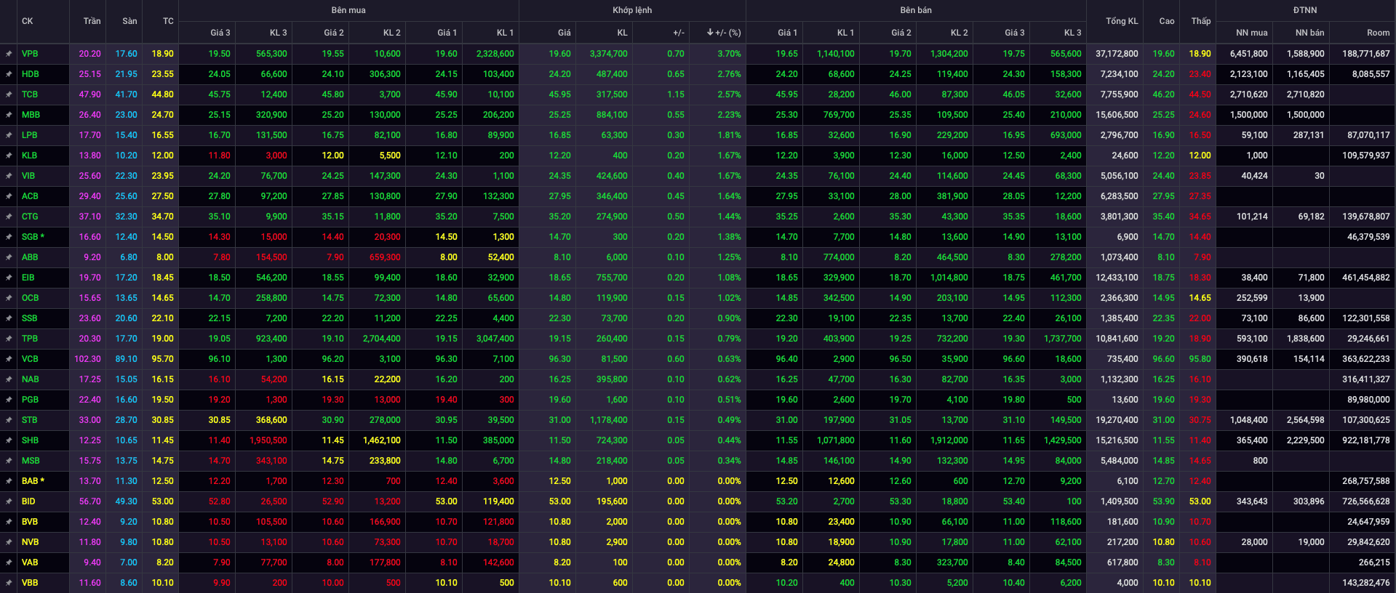1396x593 pixels.
Task: Select STB matched volume 1,178,400
Action: click(609, 420)
